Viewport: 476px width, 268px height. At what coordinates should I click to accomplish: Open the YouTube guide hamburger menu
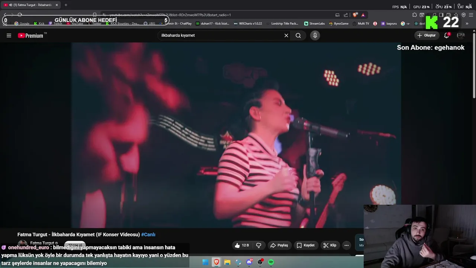tap(9, 35)
